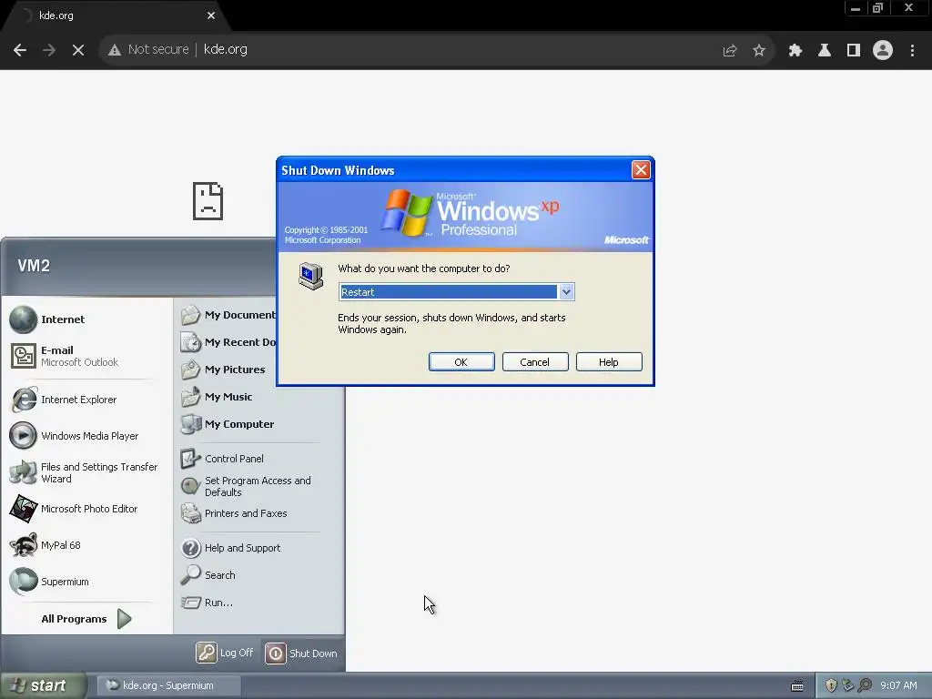The width and height of the screenshot is (932, 699).
Task: Bookmark this page with the star icon
Action: pyautogui.click(x=759, y=50)
